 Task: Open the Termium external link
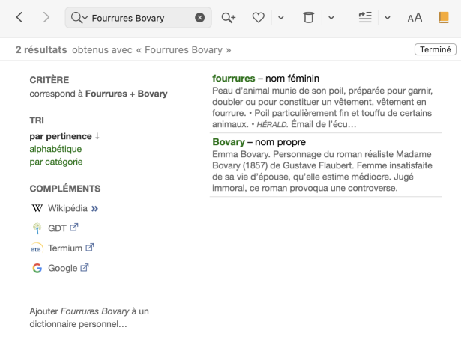[64, 248]
